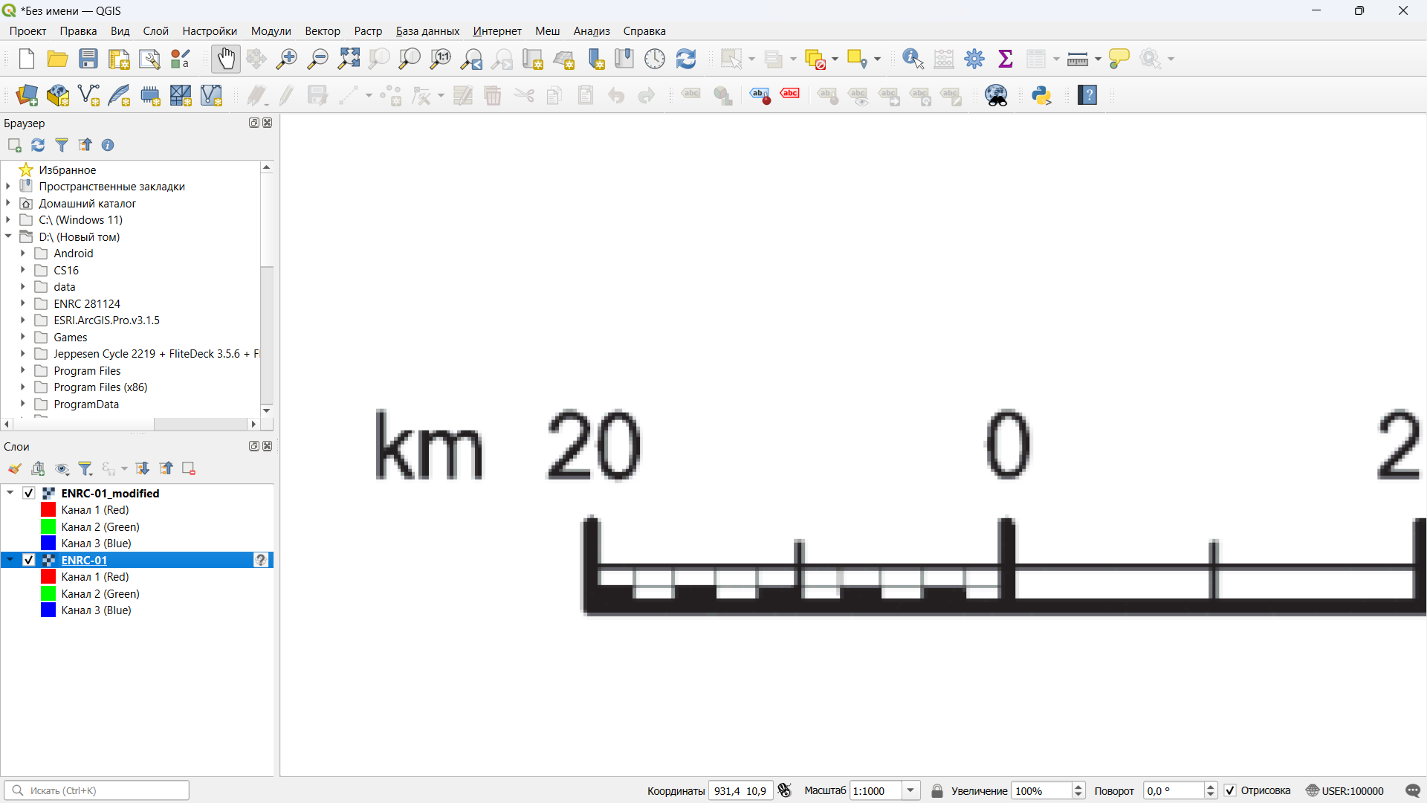Open the Measure line ruler tool
The width and height of the screenshot is (1427, 803).
(x=1077, y=59)
